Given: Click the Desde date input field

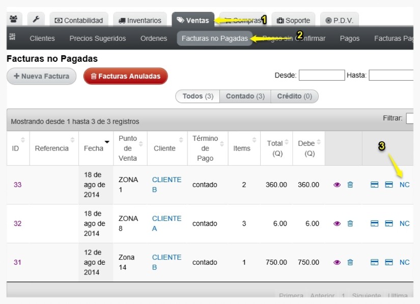Looking at the screenshot, I should click(322, 75).
